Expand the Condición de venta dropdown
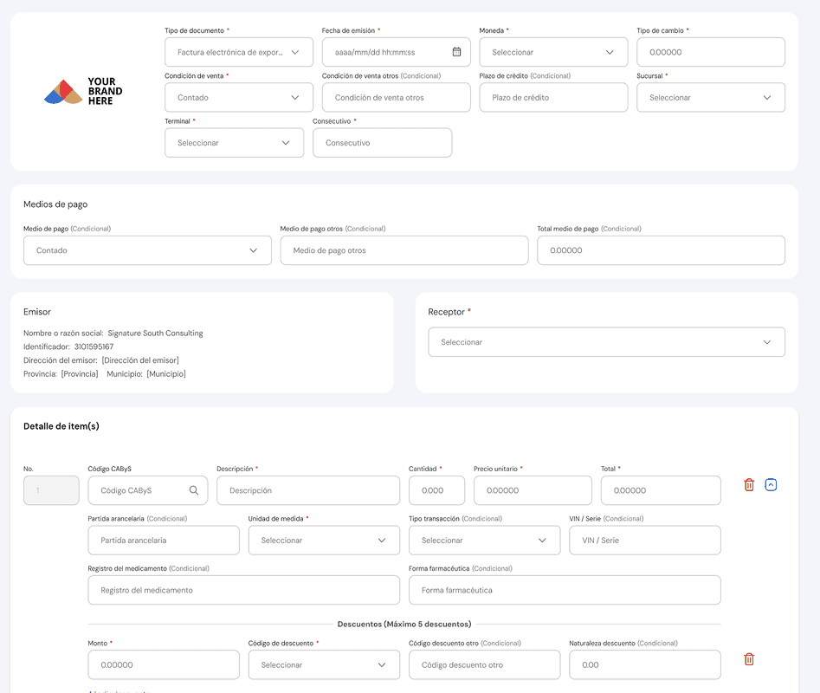This screenshot has width=820, height=693. (x=239, y=97)
